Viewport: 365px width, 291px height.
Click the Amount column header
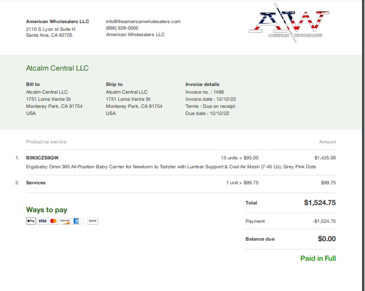click(x=328, y=142)
